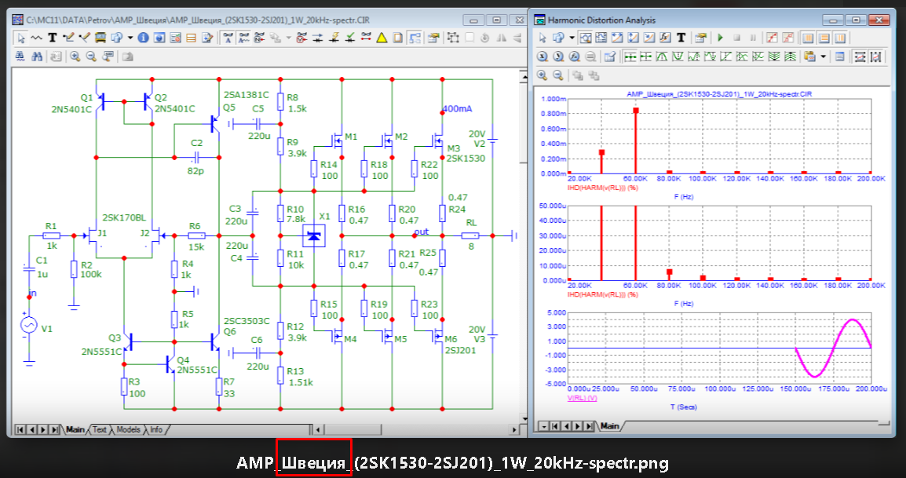Open dropdown arrow beside analysis window copy icon
The image size is (906, 478).
(572, 38)
